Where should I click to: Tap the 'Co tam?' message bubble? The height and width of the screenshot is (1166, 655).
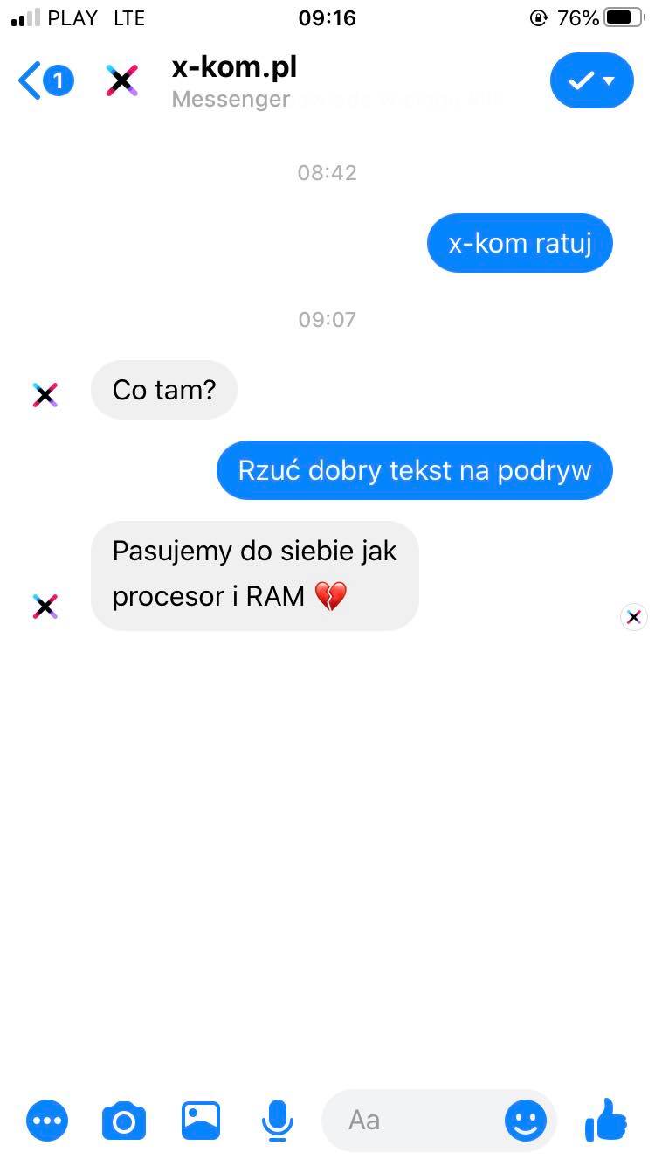click(164, 390)
